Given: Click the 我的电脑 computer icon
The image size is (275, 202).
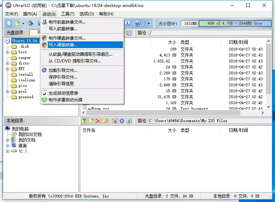Looking at the screenshot, I should point(7,129).
